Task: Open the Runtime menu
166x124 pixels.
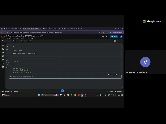Action: [x=23, y=38]
